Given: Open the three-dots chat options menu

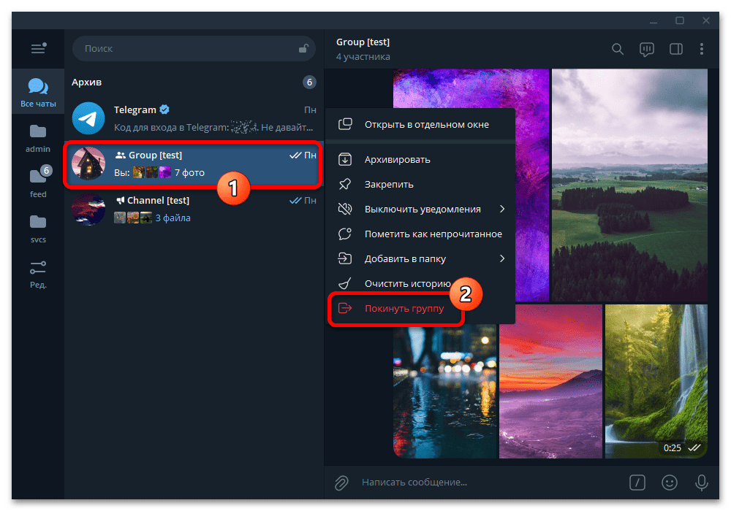Looking at the screenshot, I should point(702,49).
